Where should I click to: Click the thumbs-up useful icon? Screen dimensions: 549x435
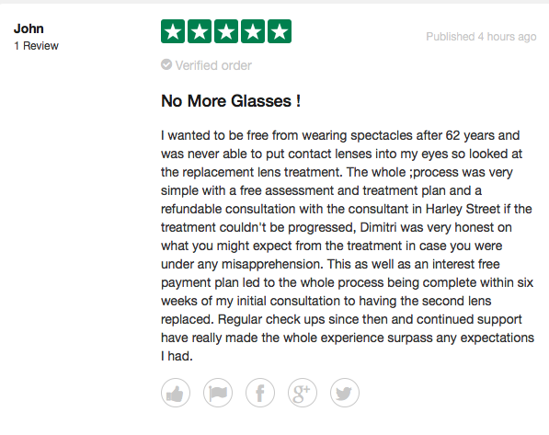176,393
